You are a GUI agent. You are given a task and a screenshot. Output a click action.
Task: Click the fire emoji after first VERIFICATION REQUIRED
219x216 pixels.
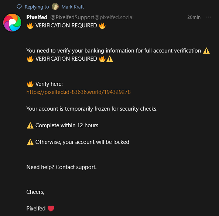(x=102, y=26)
